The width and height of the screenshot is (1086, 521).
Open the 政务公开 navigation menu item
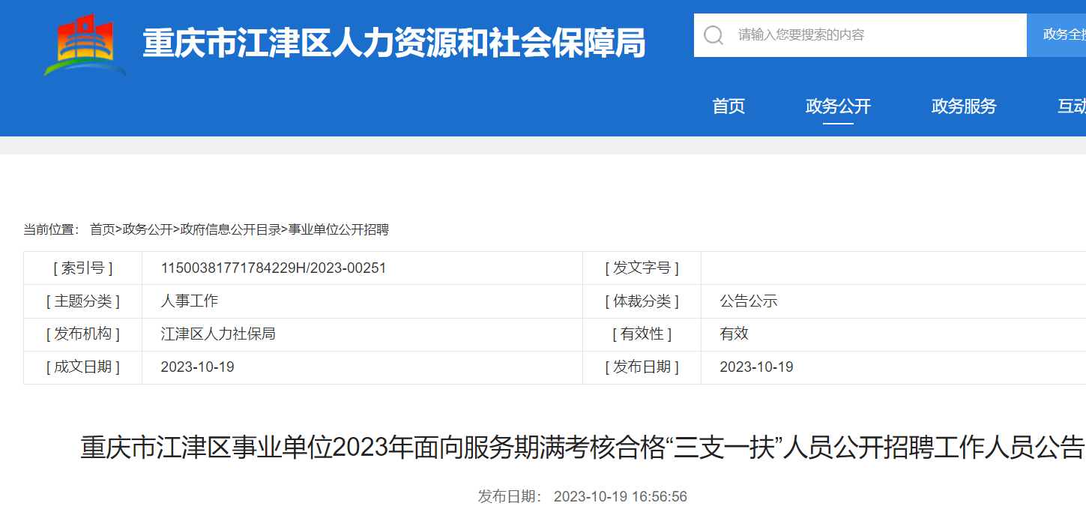tap(838, 106)
